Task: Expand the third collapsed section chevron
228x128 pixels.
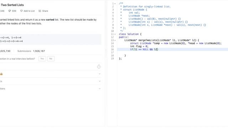Action: (x=100, y=89)
